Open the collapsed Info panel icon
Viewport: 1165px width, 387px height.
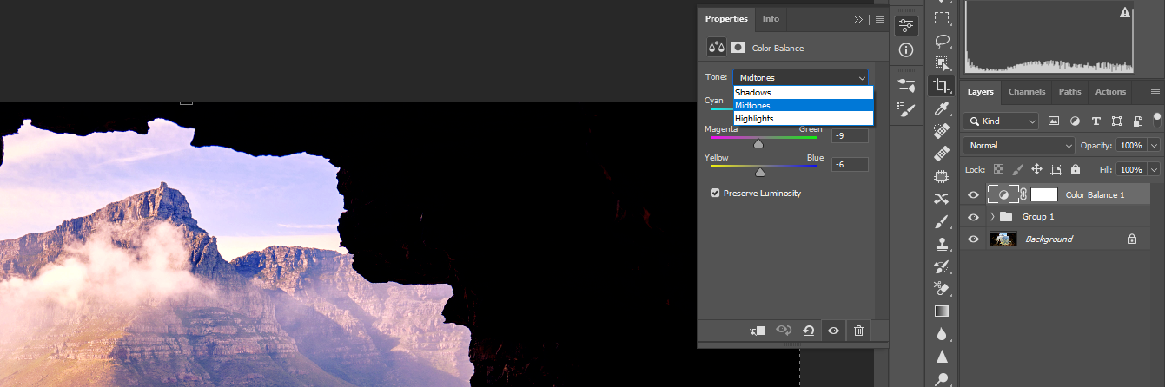[906, 50]
